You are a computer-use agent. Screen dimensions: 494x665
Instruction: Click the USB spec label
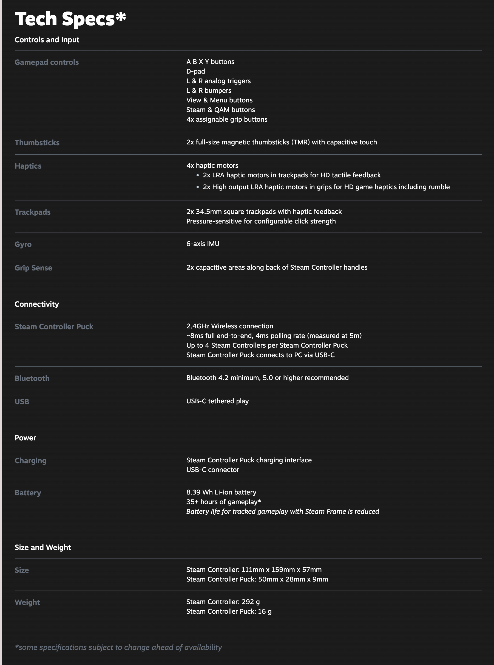(22, 401)
